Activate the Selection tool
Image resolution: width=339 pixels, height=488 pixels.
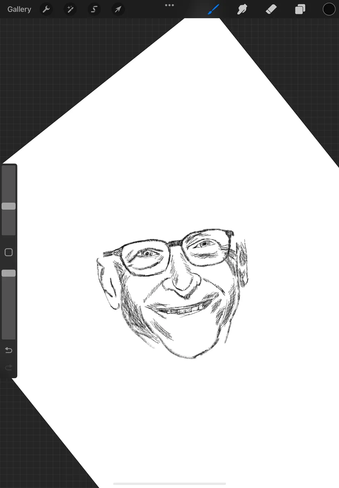[x=94, y=9]
